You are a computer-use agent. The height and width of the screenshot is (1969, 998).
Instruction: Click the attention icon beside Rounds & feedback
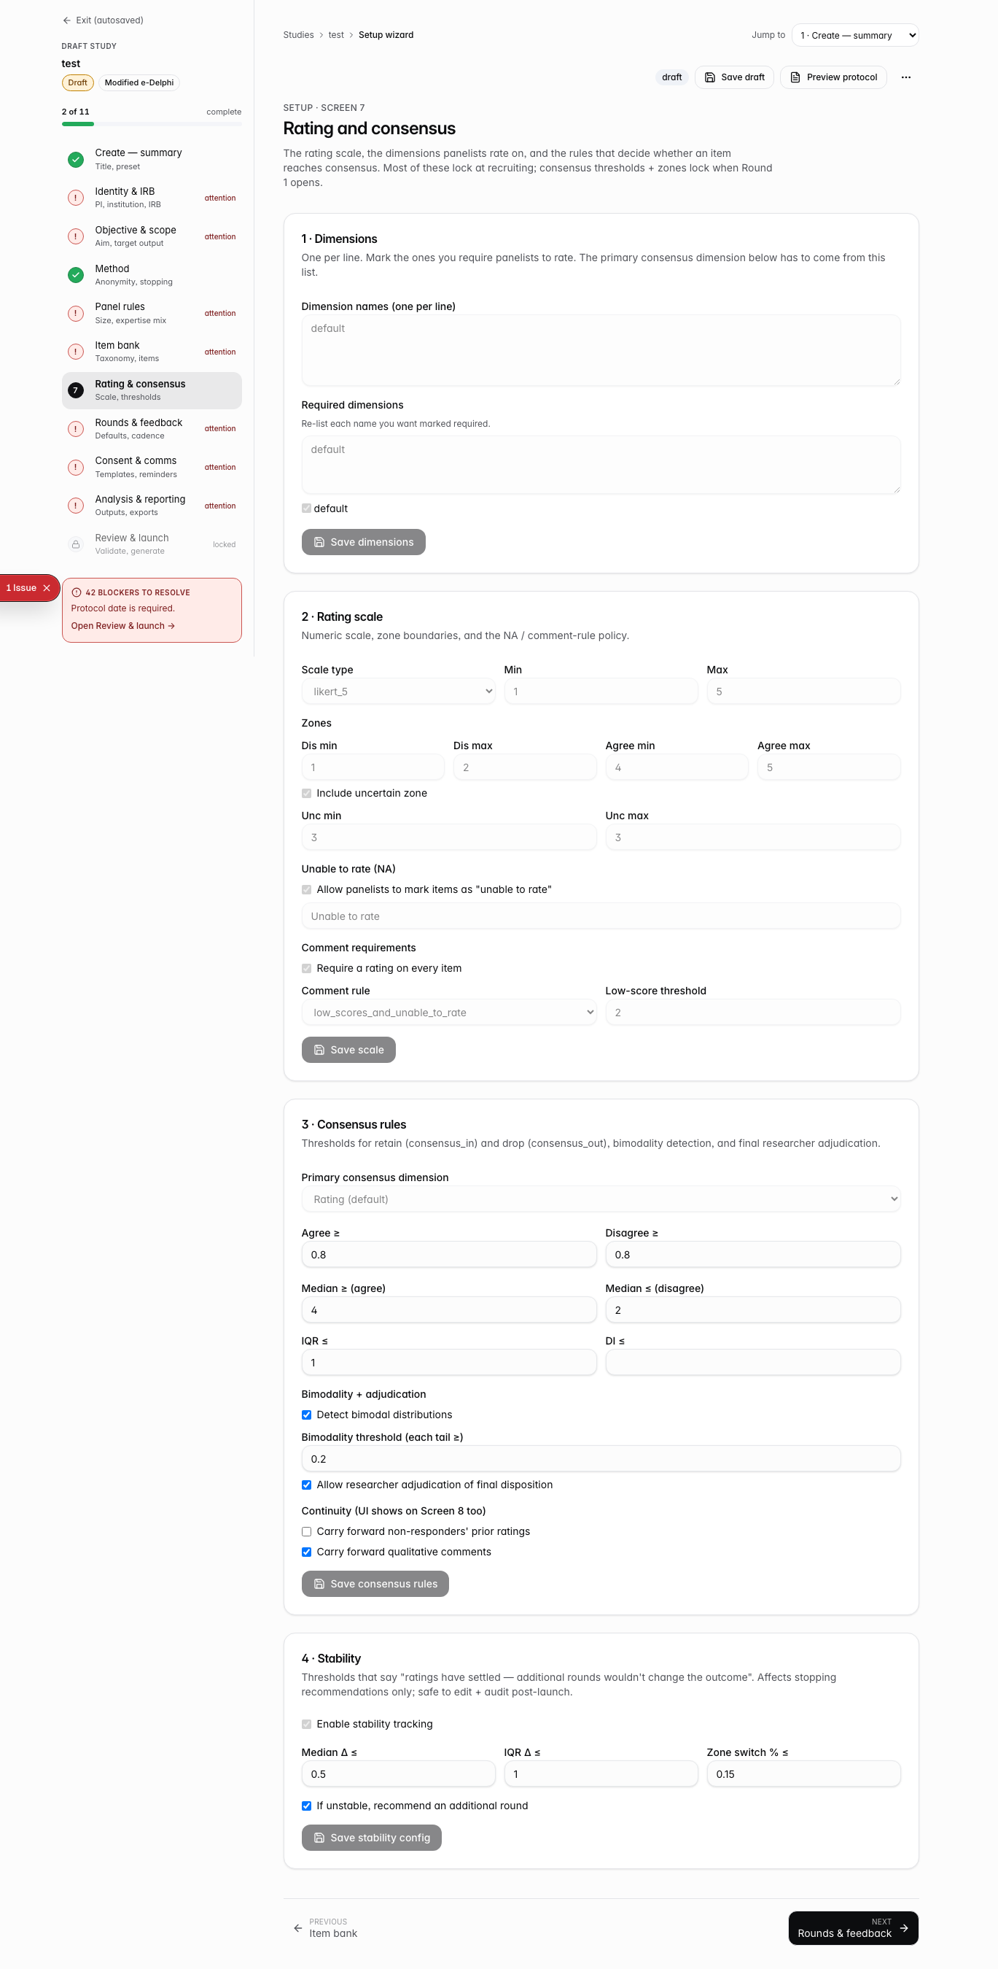click(76, 429)
